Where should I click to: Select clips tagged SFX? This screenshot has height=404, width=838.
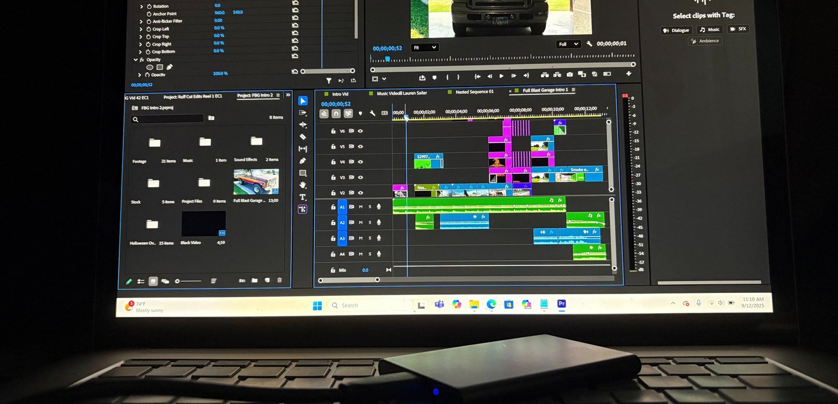tap(738, 28)
